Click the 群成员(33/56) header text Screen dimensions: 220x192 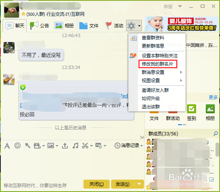(x=163, y=133)
